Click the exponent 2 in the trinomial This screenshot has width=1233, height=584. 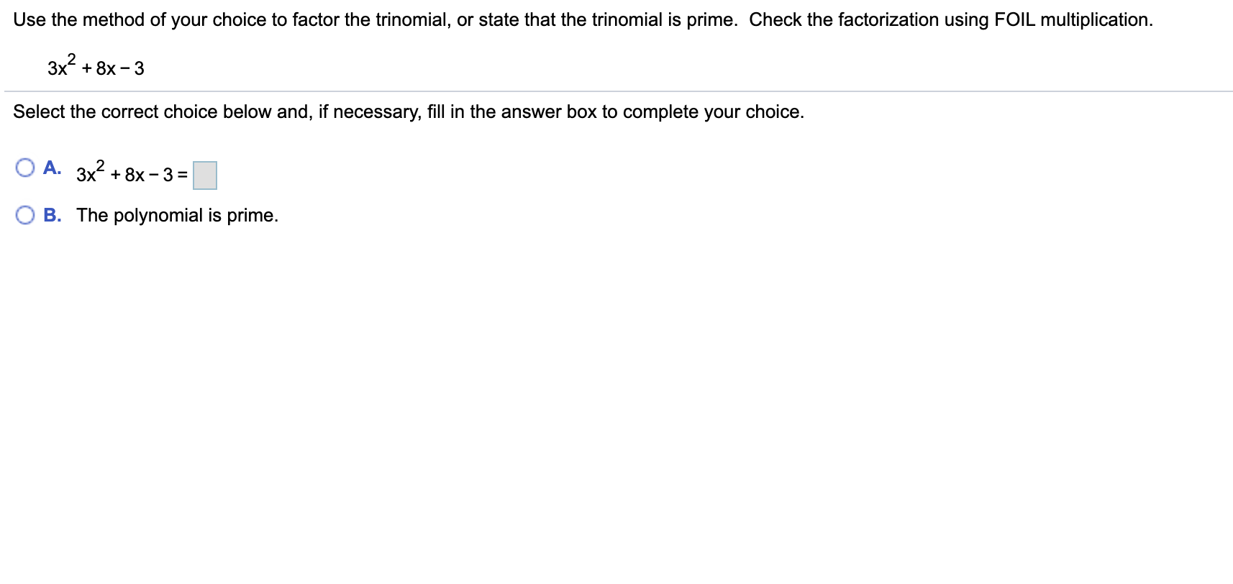click(x=73, y=58)
